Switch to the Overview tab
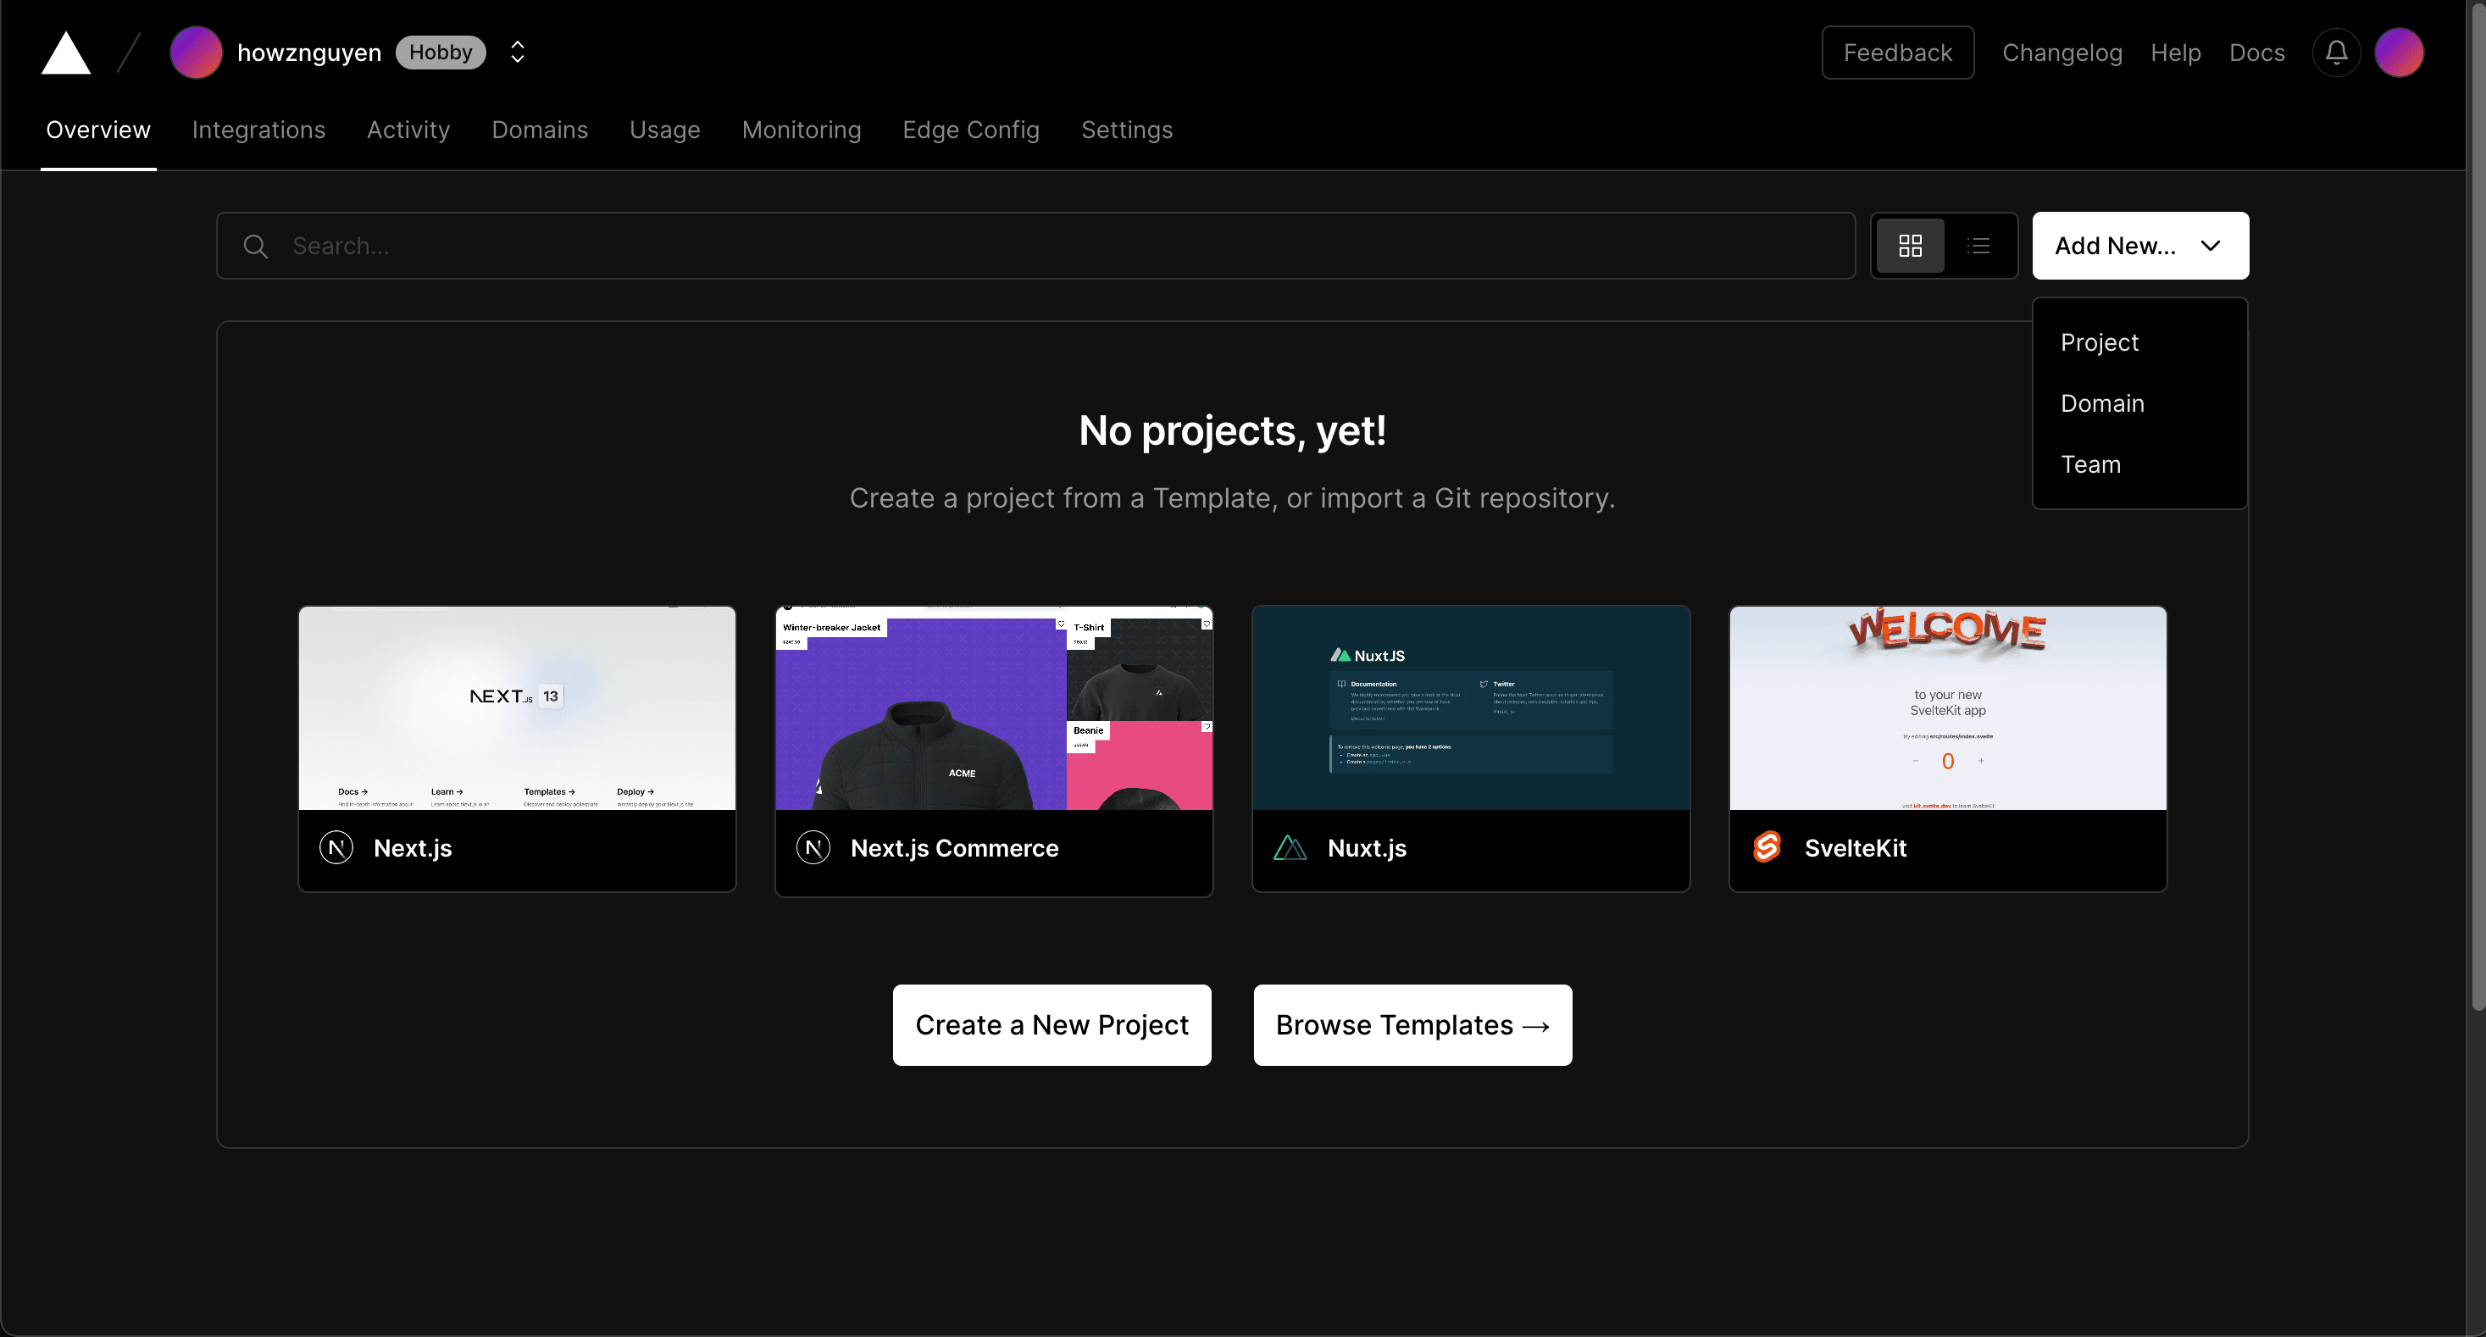This screenshot has height=1337, width=2486. point(98,130)
